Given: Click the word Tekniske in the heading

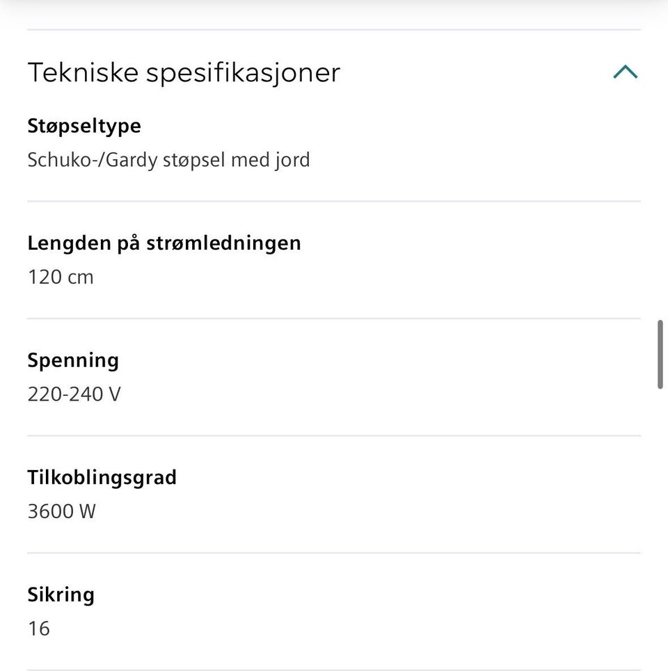Looking at the screenshot, I should [x=83, y=72].
